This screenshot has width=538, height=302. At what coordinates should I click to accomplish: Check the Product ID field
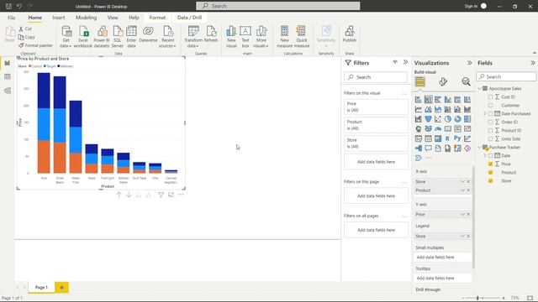point(490,131)
